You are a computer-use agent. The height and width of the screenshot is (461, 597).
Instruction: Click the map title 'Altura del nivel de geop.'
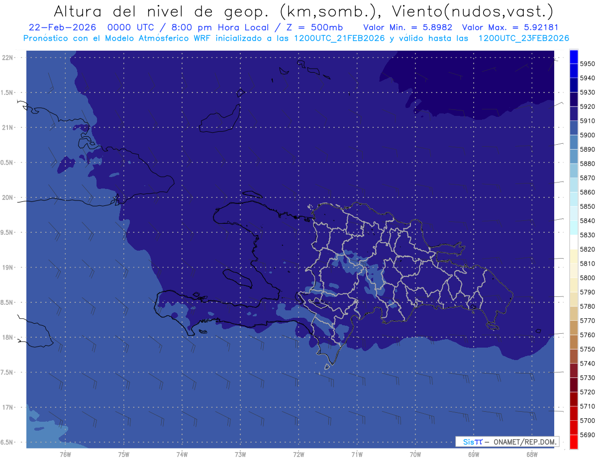161,11
